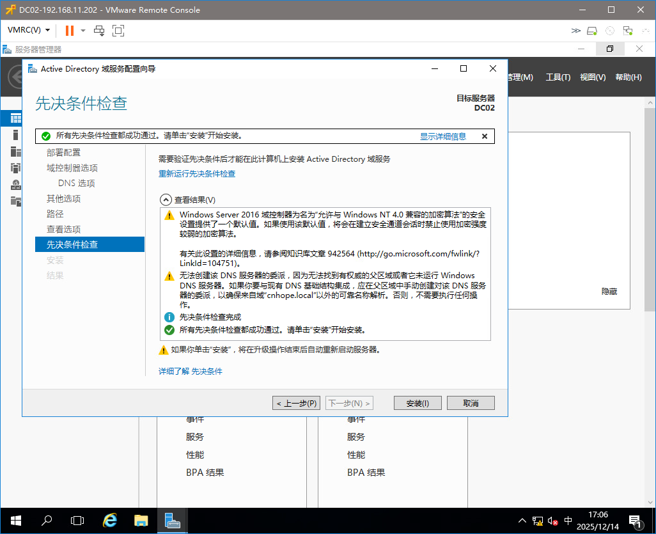This screenshot has height=534, width=656.
Task: Go to the 部署配置 wizard step
Action: click(63, 152)
